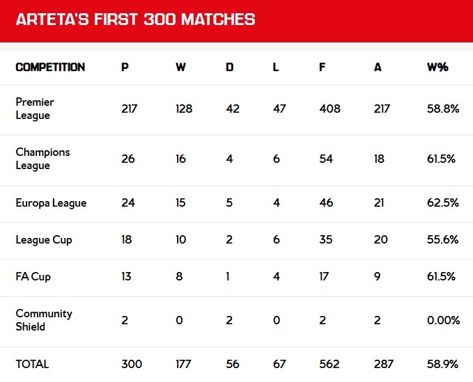Click the D column header
Image resolution: width=473 pixels, height=382 pixels.
230,67
